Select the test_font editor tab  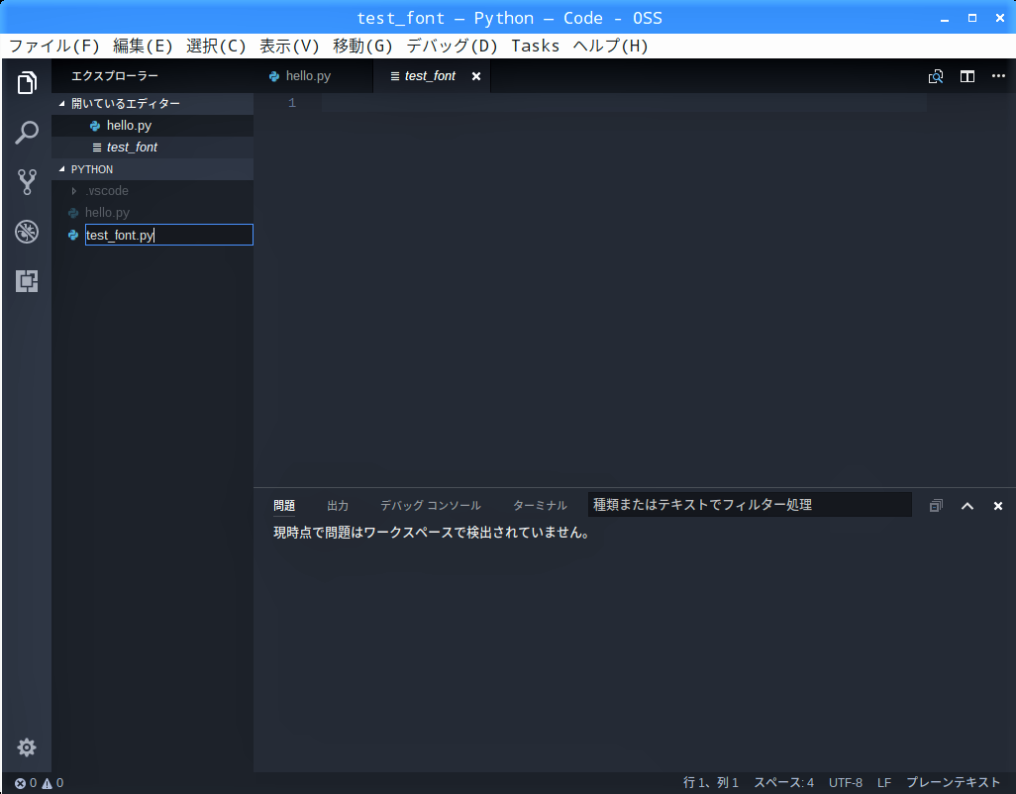tap(430, 76)
